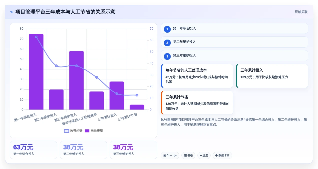
Task: Click the 第三年维护投入 bar in chart
Action: 76,80
